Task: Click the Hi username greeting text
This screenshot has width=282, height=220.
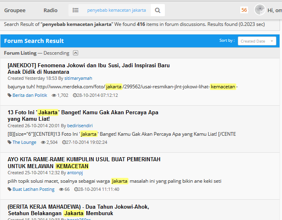Action: point(275,10)
